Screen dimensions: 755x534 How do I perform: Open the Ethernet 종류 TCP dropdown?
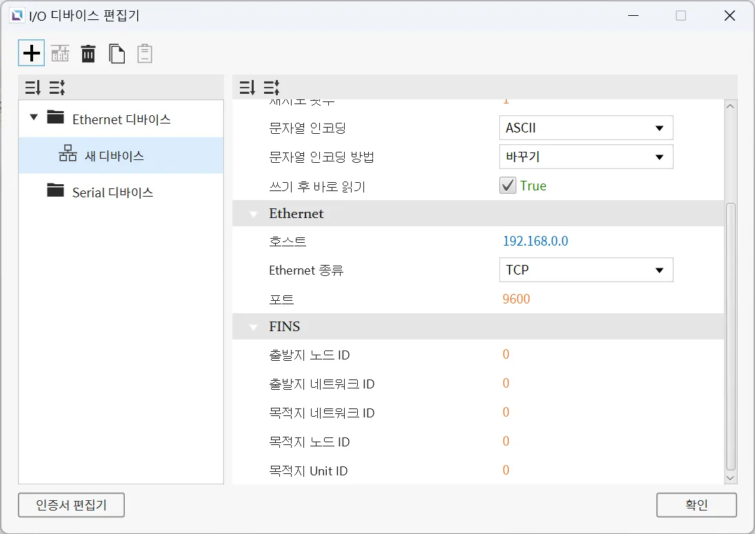click(585, 270)
